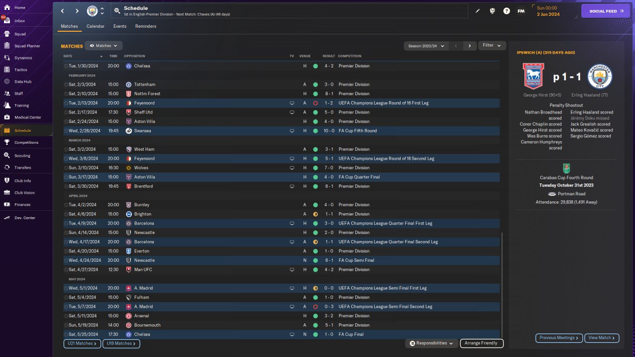Open the Matches view dropdown

coord(104,46)
